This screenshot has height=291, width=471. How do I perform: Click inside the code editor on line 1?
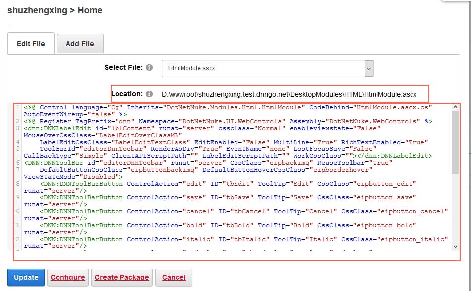click(228, 111)
